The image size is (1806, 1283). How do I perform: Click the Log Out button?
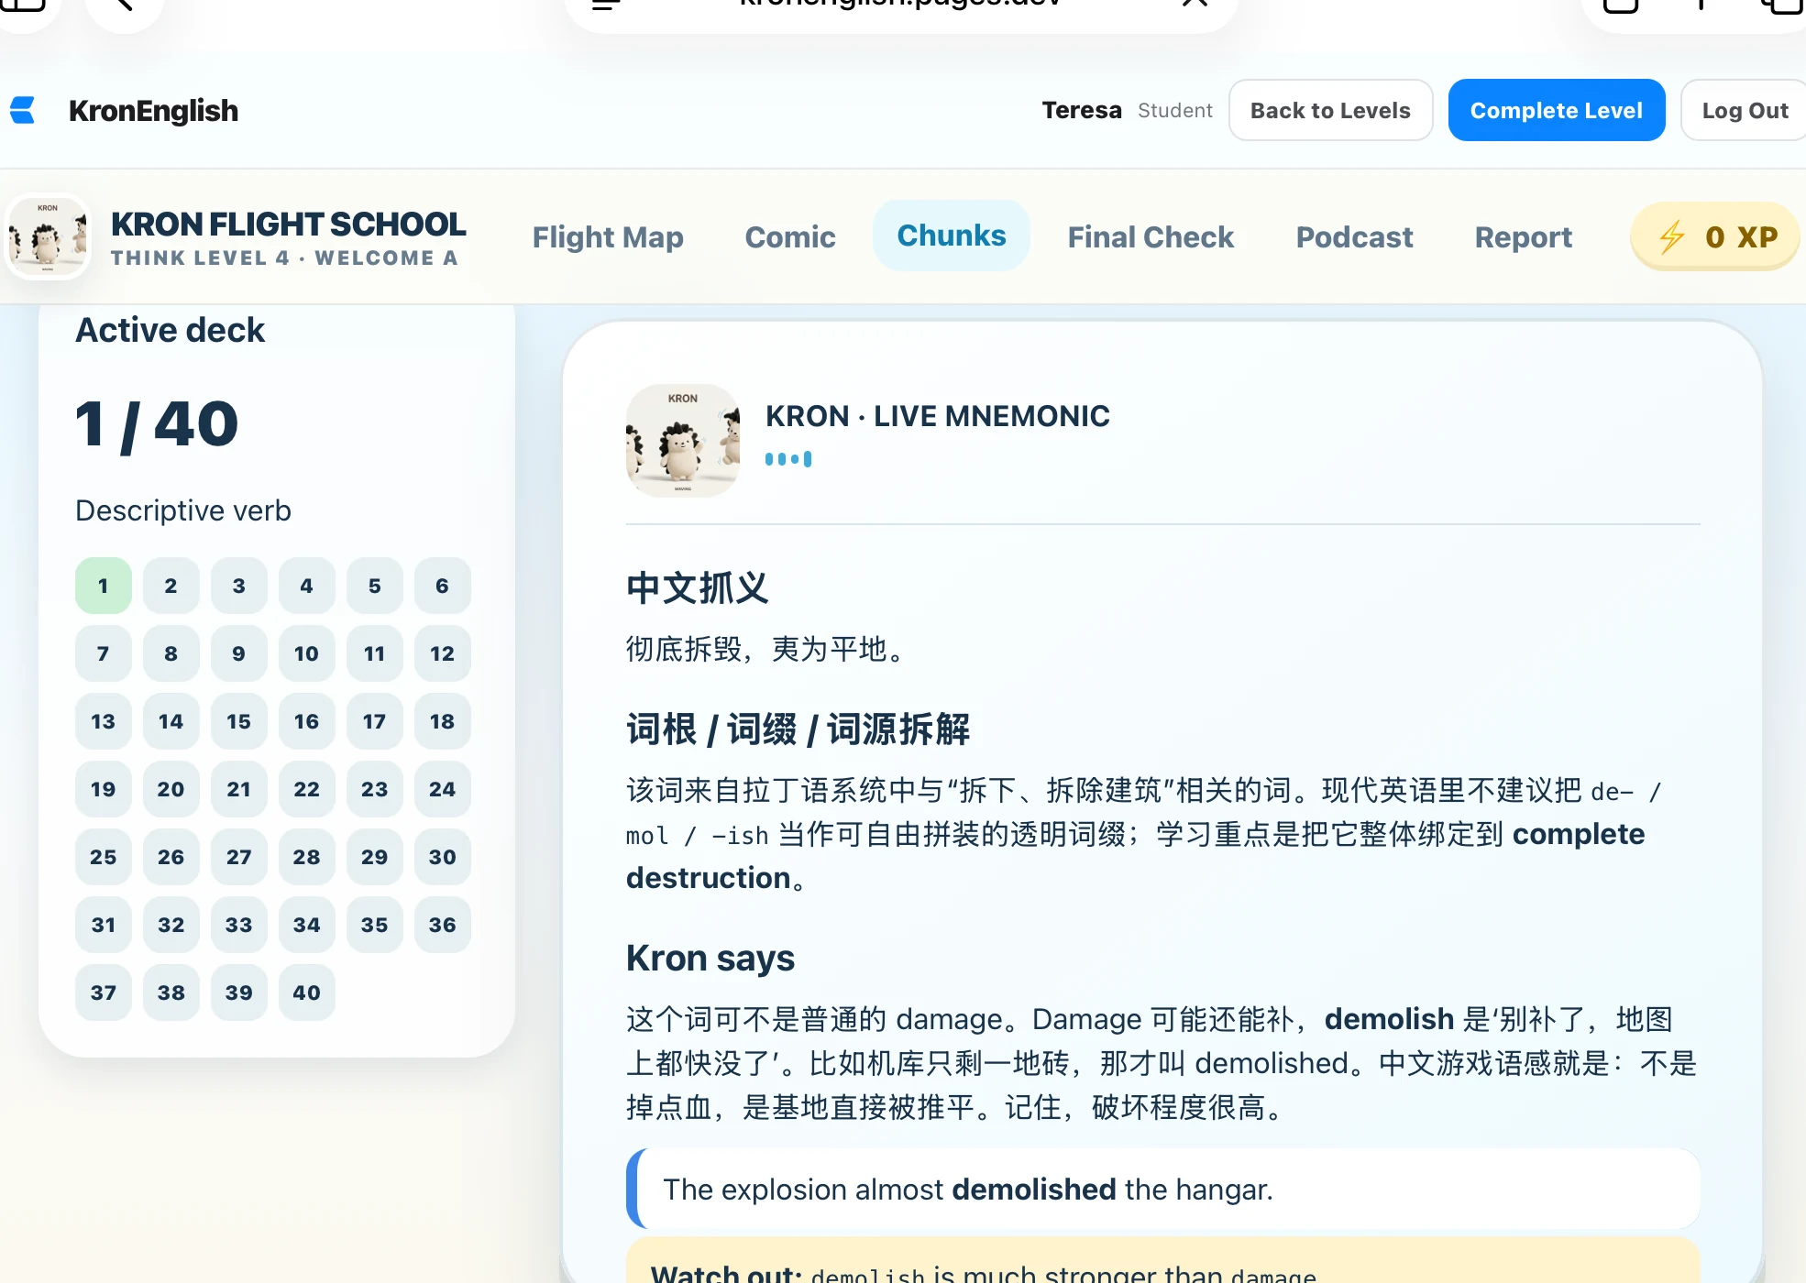[1745, 111]
